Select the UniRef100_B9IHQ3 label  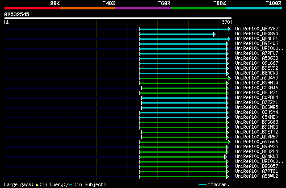(x=257, y=127)
